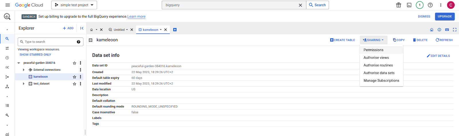Screen dimensions: 459x136
Task: Open Cloud Shell terminal icon
Action: click(409, 5)
